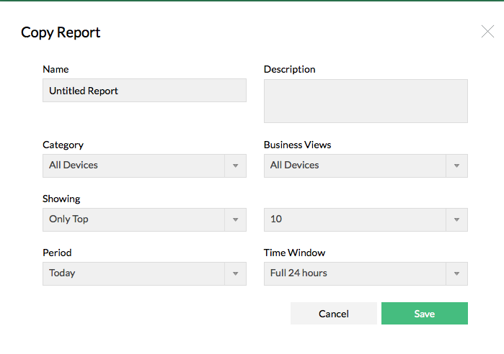Open the Category dropdown arrow
This screenshot has height=354, width=504.
[x=235, y=165]
